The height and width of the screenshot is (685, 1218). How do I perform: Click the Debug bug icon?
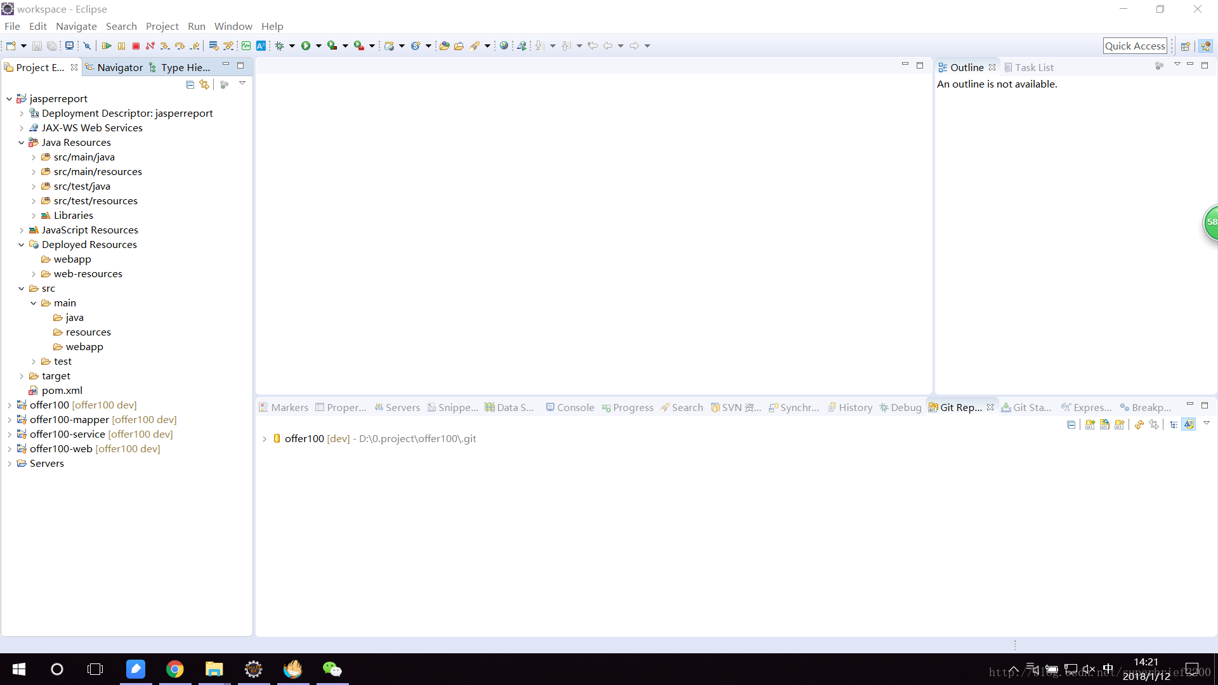coord(279,46)
